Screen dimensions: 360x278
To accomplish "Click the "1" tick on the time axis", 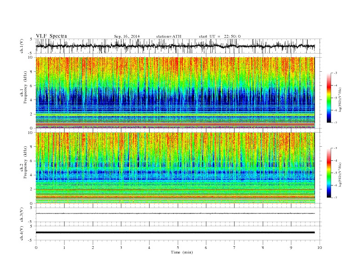I will (x=64, y=248).
